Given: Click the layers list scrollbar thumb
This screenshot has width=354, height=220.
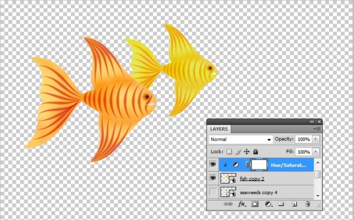Looking at the screenshot, I should [x=318, y=175].
